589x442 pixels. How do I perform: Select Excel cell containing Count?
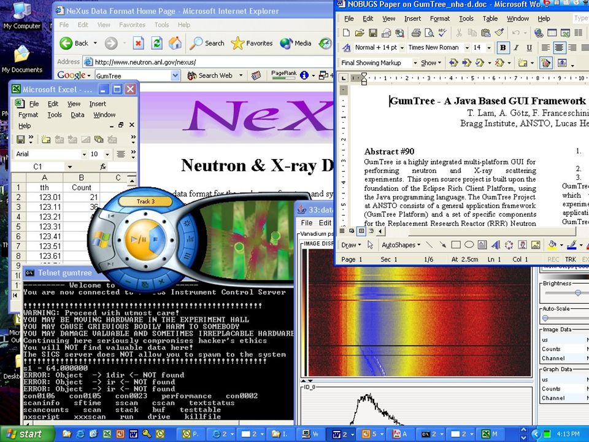click(81, 188)
